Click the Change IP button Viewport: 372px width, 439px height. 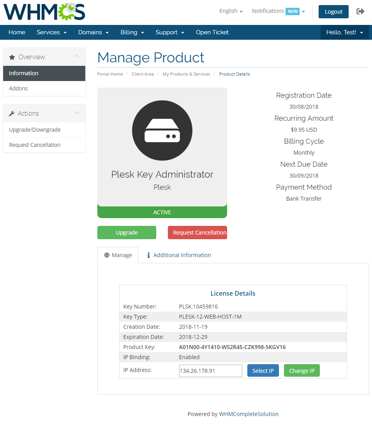(x=302, y=370)
